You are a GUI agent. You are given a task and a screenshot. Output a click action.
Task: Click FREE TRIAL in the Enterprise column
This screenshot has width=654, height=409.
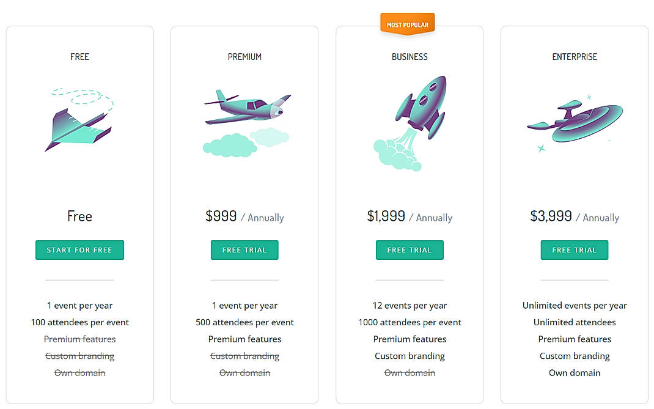tap(574, 249)
